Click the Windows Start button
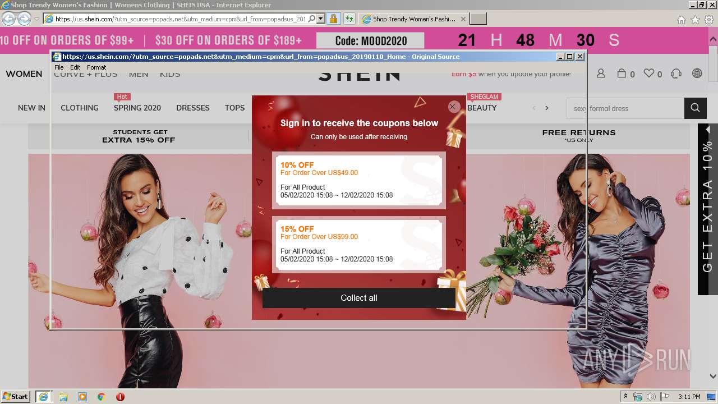This screenshot has height=404, width=718. point(15,396)
